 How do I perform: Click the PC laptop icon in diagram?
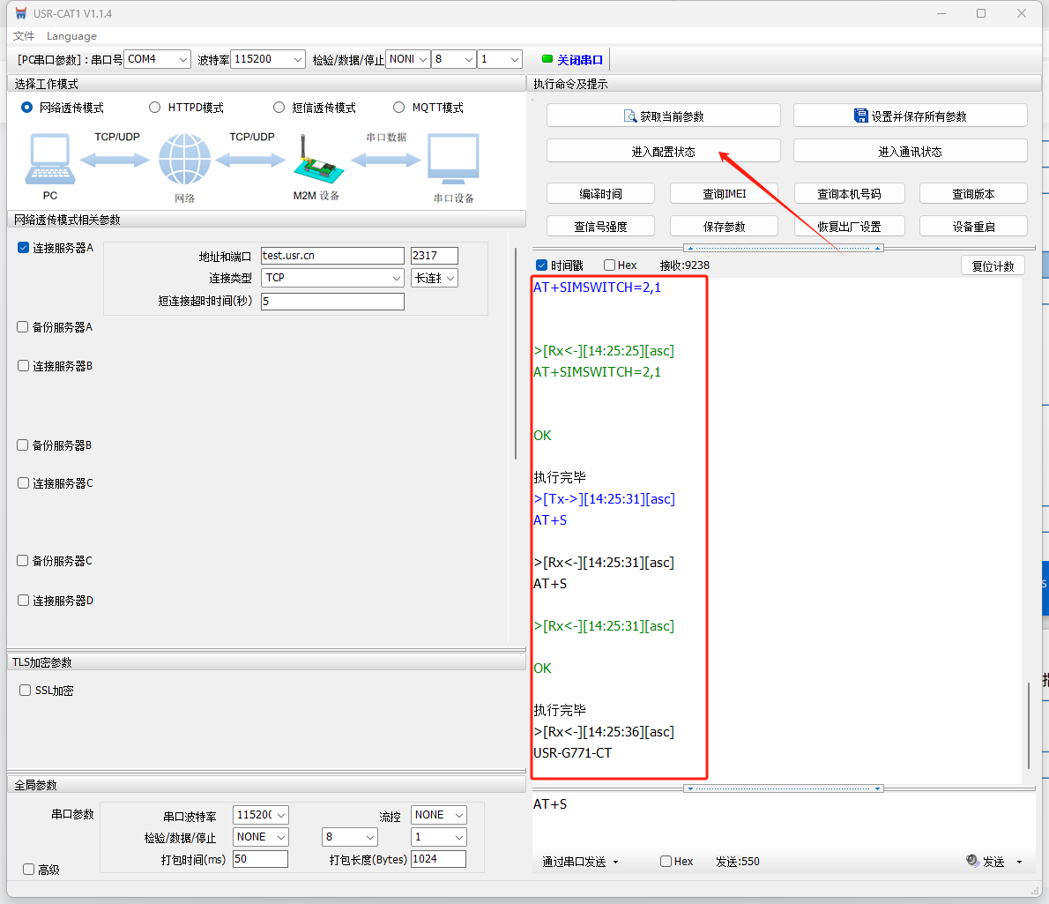tap(50, 160)
